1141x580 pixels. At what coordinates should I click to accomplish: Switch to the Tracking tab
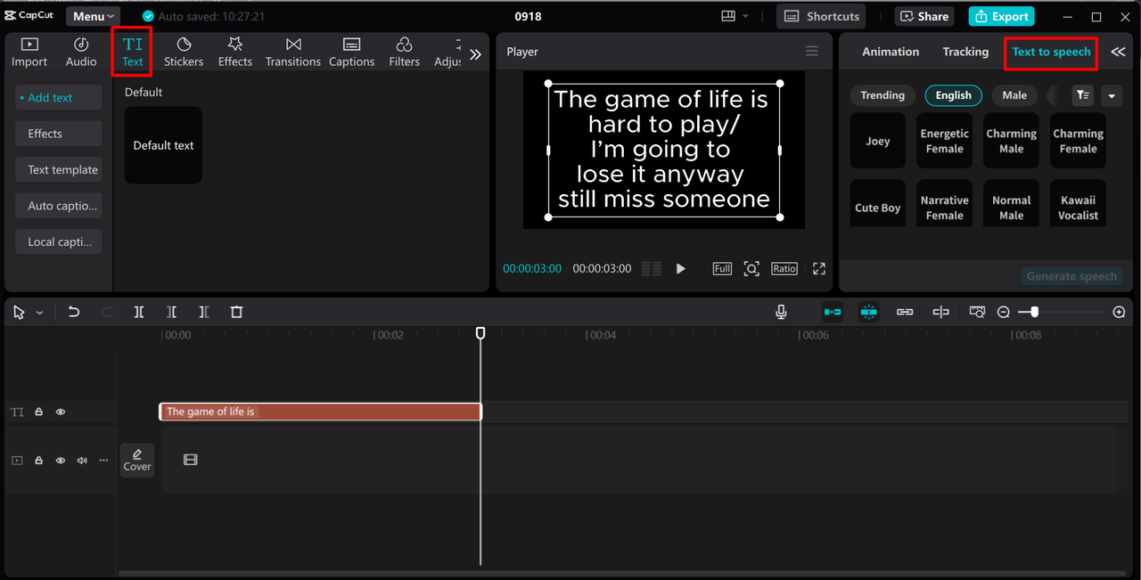[965, 52]
